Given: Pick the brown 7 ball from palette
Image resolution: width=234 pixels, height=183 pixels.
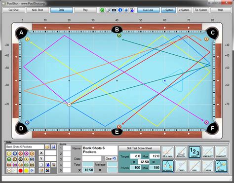Looking at the screenshot, I should (15, 159).
